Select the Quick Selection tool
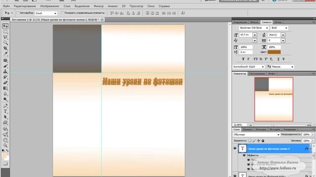 pos(5,43)
